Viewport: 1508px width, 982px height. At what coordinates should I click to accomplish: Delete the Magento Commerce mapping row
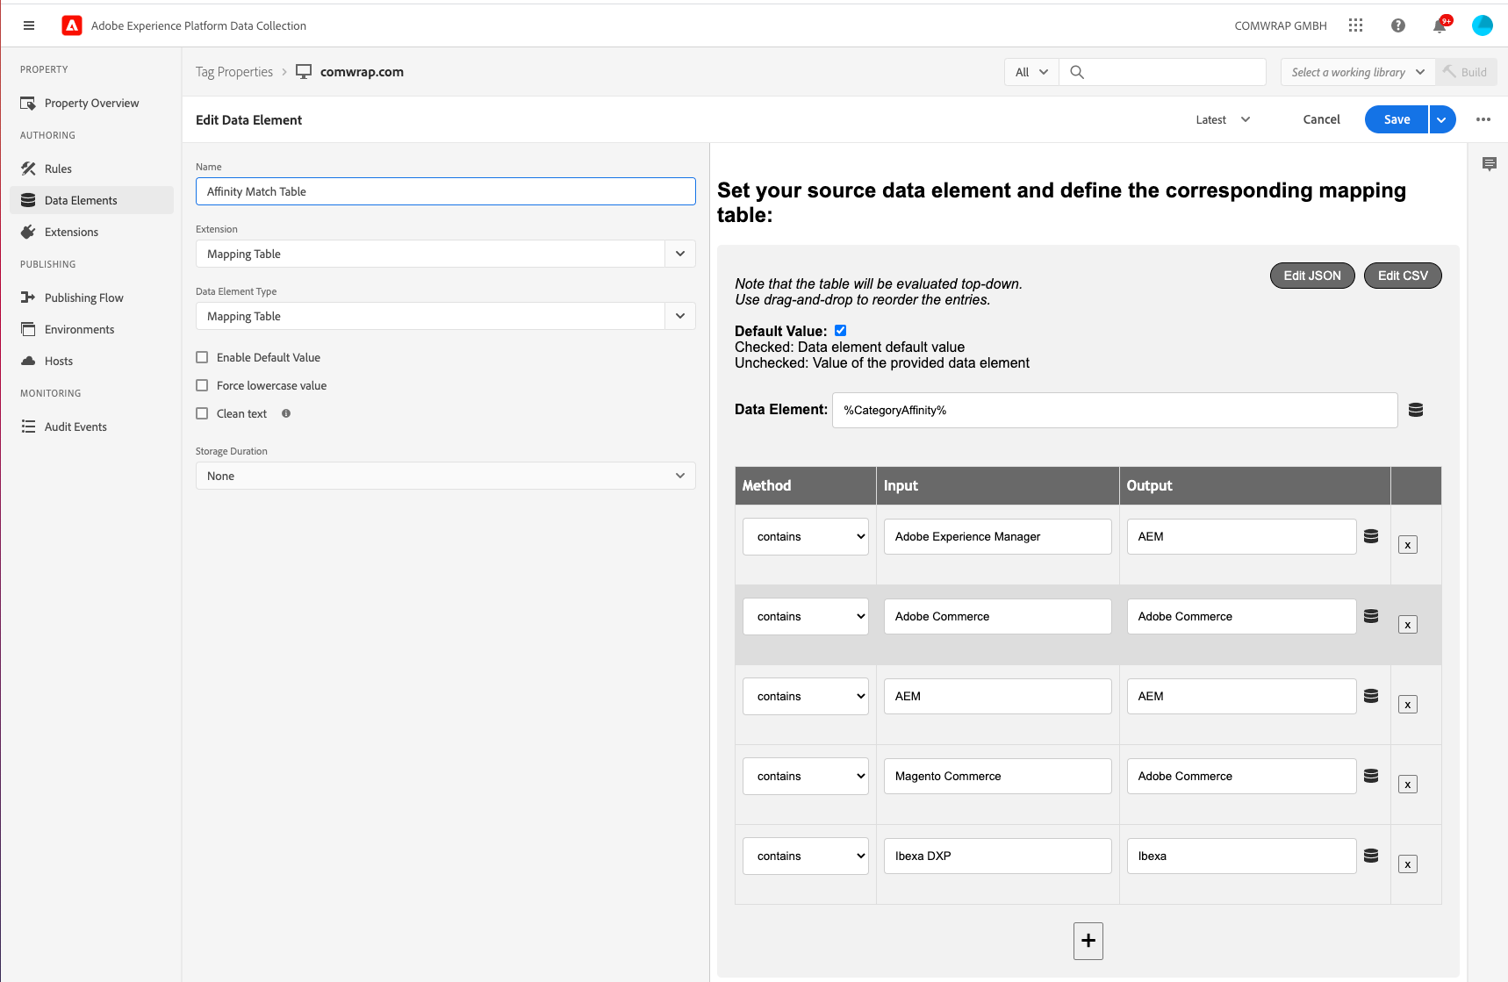point(1408,785)
